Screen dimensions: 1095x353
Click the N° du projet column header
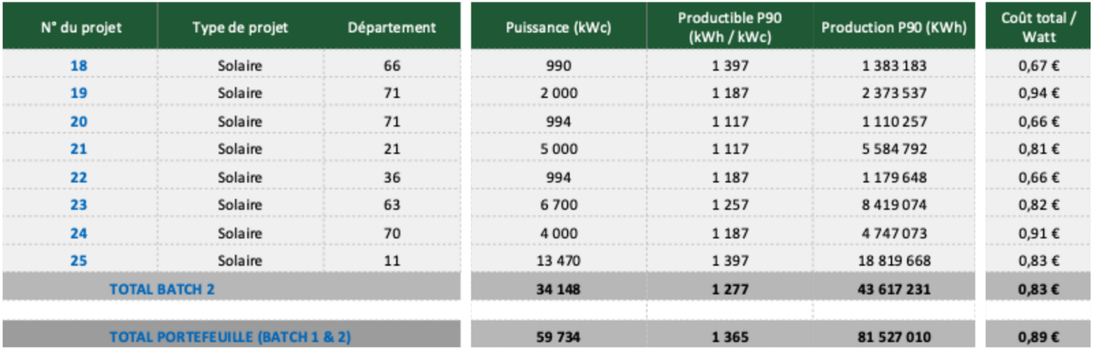80,27
